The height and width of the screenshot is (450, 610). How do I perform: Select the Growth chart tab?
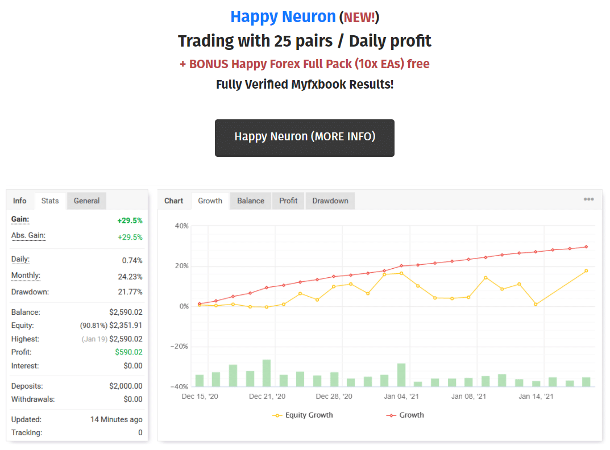[x=210, y=201]
